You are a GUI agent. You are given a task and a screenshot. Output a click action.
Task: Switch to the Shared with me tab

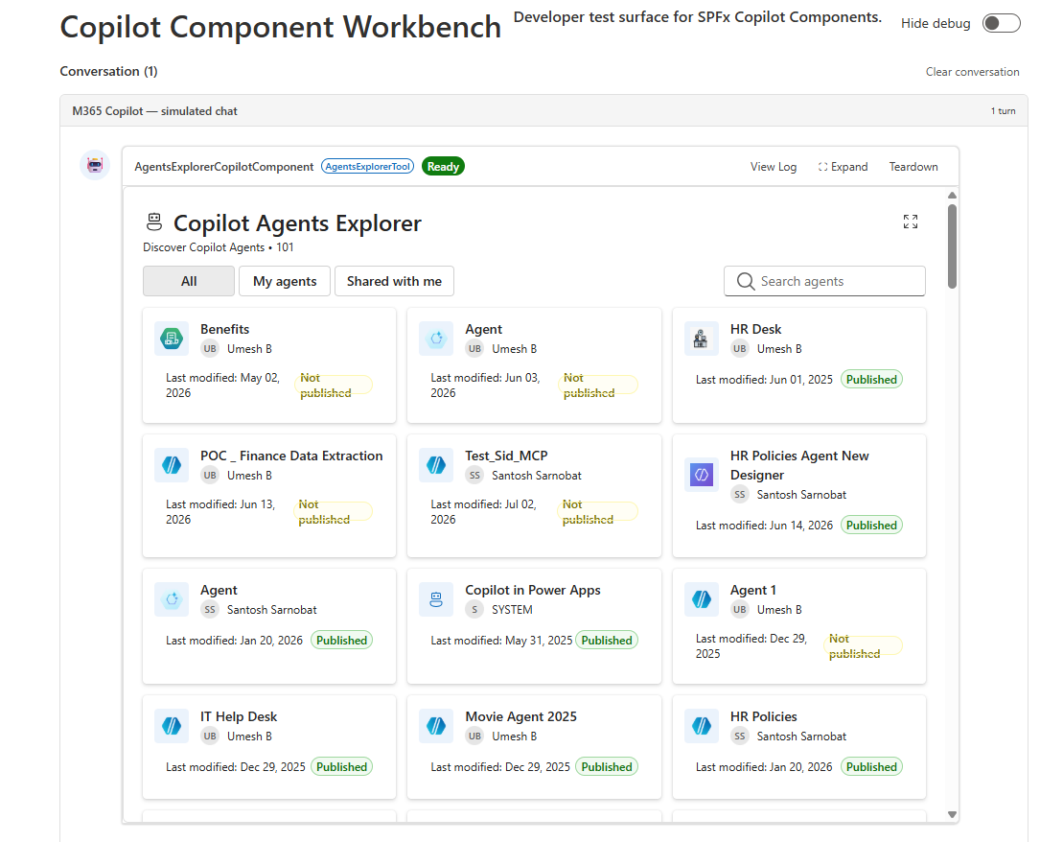click(x=394, y=281)
